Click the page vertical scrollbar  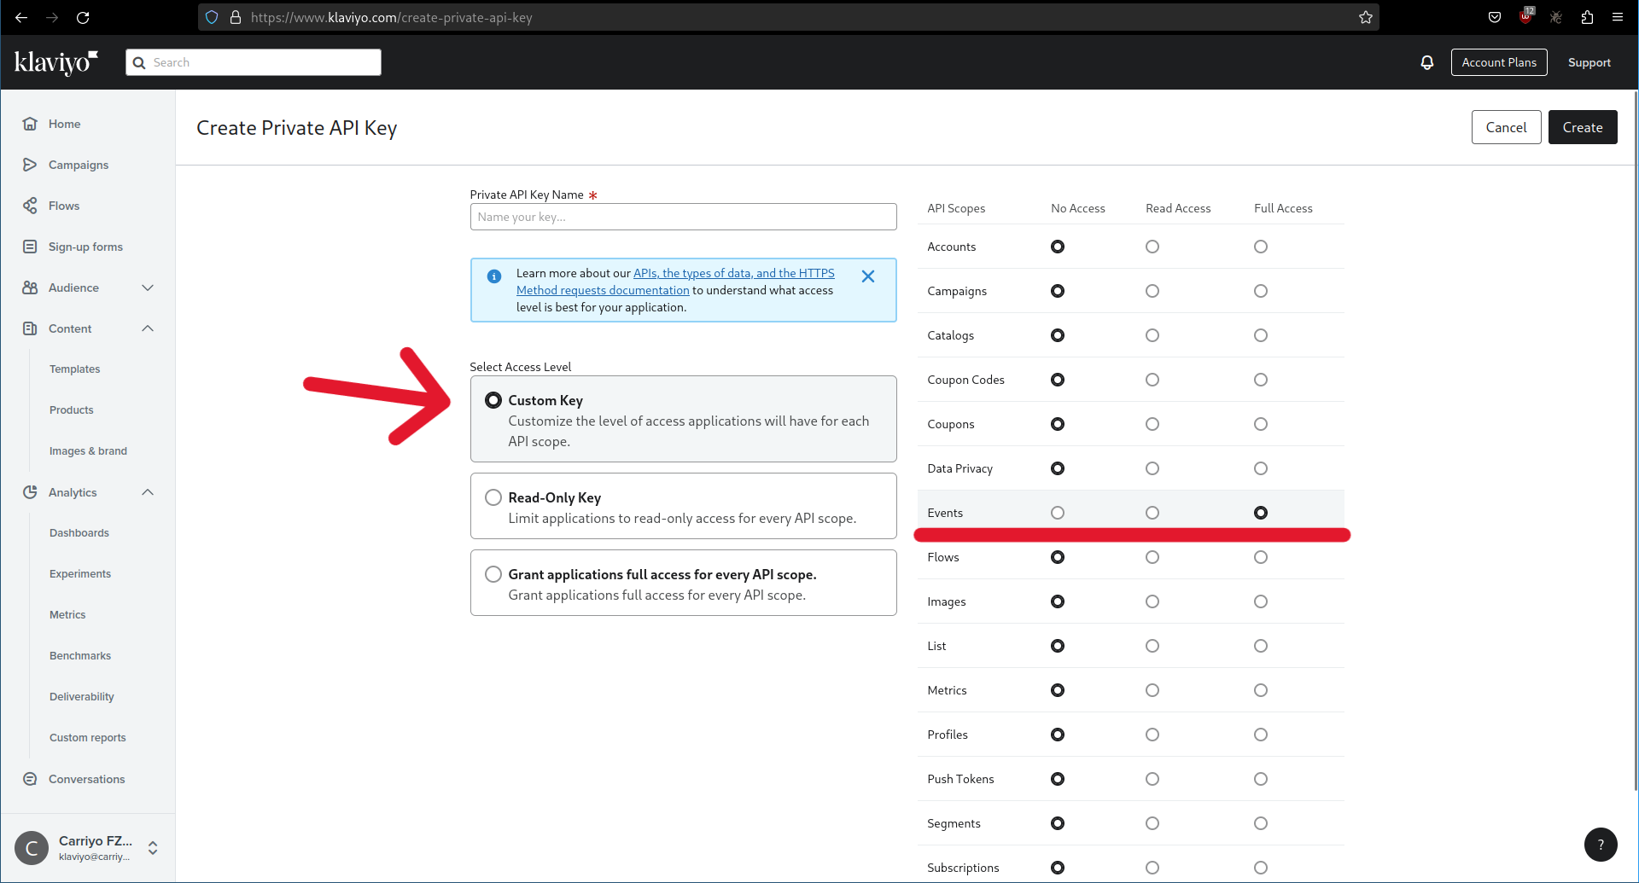pos(1635,439)
